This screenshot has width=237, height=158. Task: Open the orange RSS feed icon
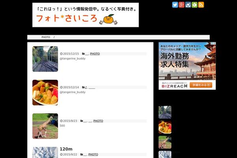pos(201,5)
